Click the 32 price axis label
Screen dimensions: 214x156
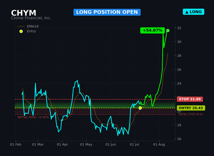click(179, 28)
